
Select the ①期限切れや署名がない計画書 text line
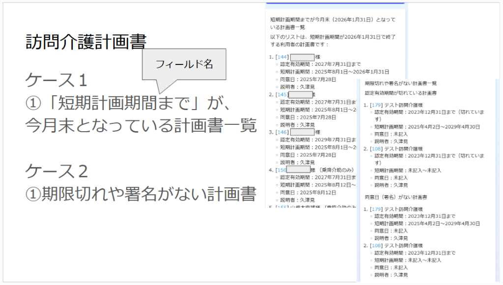141,195
